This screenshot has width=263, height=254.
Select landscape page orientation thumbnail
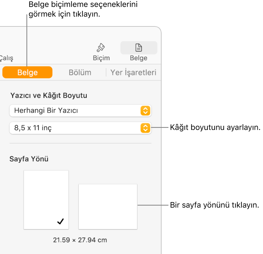[x=108, y=207]
